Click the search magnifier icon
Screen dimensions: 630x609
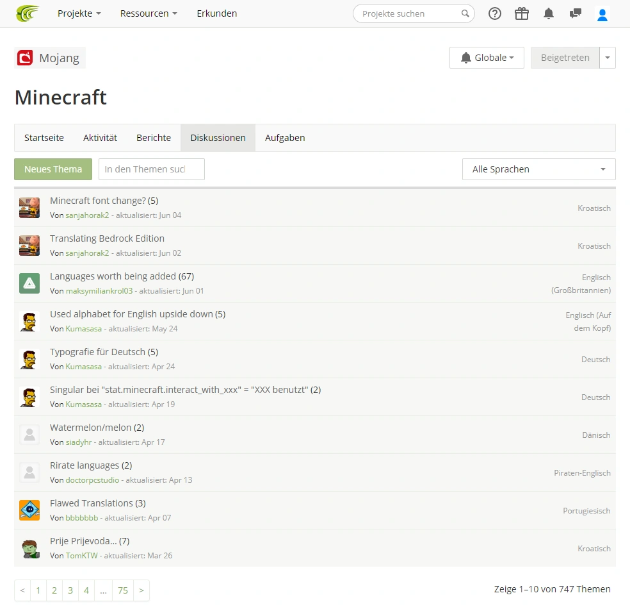465,13
